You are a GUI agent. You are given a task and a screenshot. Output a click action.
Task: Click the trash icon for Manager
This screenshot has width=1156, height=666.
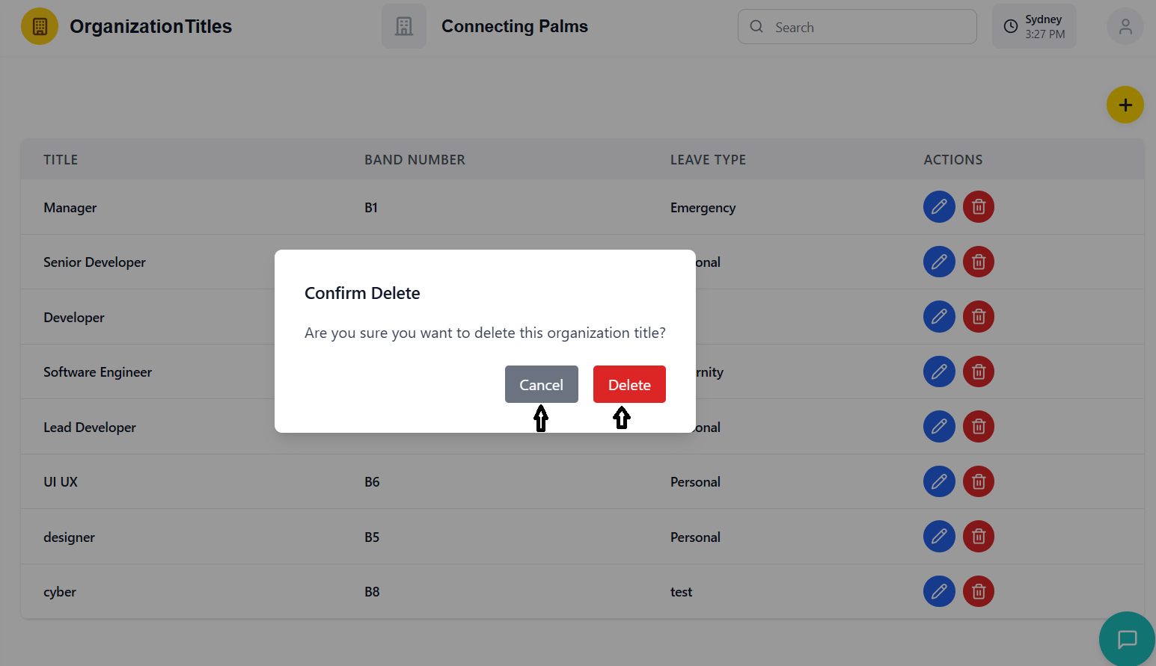(x=978, y=207)
